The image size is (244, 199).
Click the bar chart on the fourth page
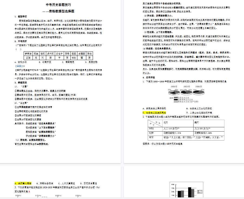point(186,190)
